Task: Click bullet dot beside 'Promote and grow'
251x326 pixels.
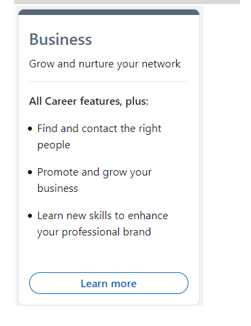Action: click(30, 172)
